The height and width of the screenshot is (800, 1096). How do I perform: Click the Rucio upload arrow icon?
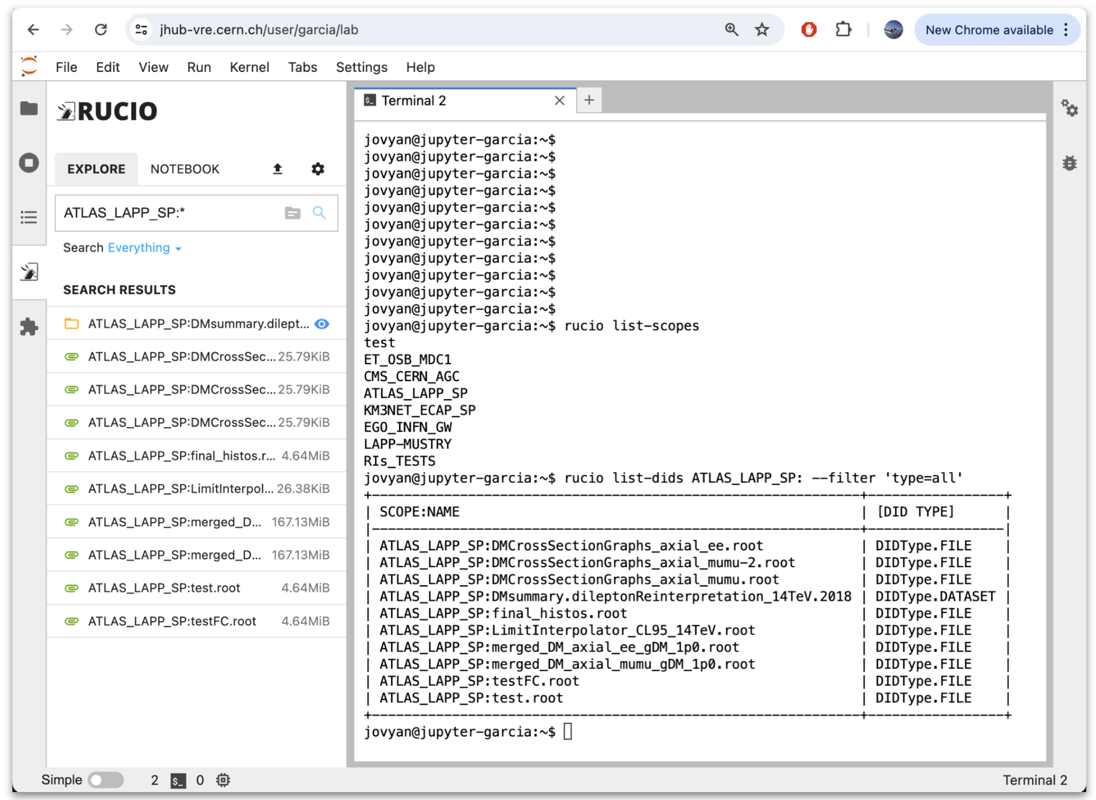(277, 169)
